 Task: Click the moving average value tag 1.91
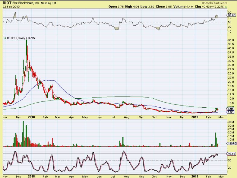click(x=231, y=112)
